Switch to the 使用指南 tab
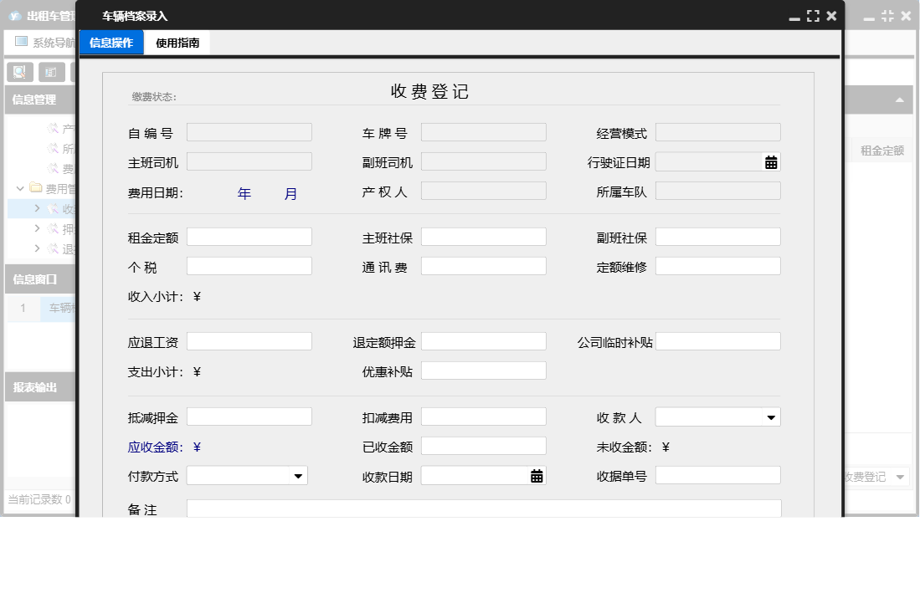This screenshot has height=598, width=920. click(177, 43)
